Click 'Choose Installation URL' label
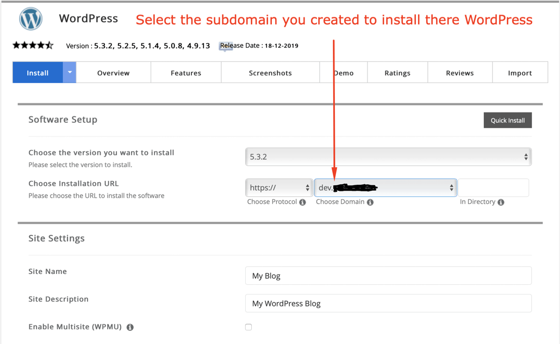Image resolution: width=560 pixels, height=344 pixels. point(73,184)
